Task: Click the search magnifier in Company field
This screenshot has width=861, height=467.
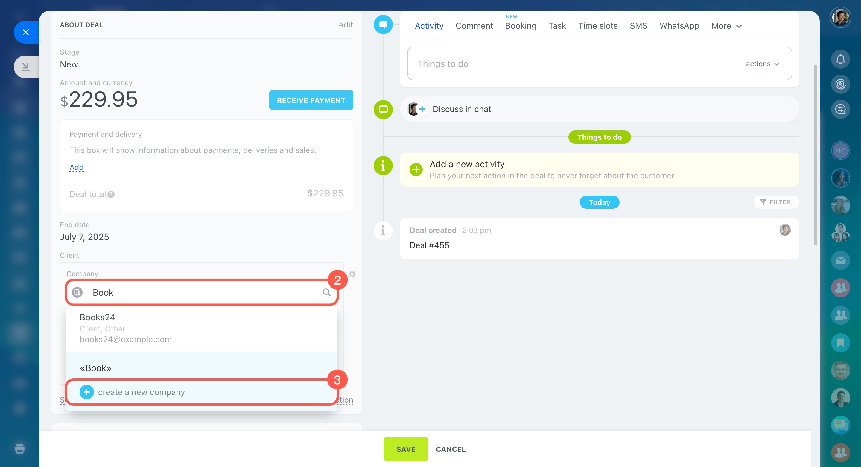Action: (326, 292)
